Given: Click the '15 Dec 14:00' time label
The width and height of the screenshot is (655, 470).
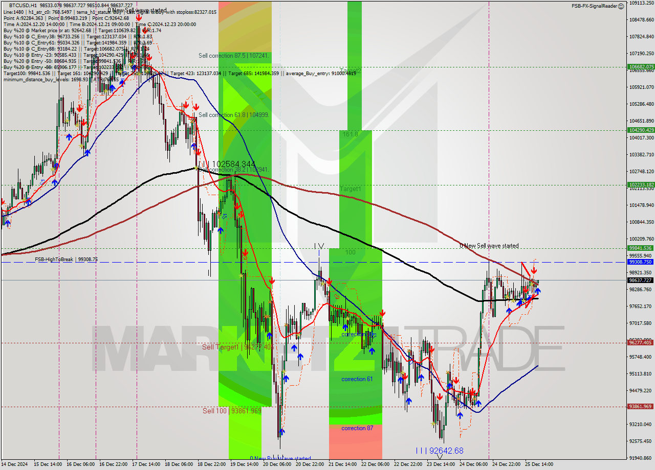Looking at the screenshot, I should pyautogui.click(x=49, y=464).
